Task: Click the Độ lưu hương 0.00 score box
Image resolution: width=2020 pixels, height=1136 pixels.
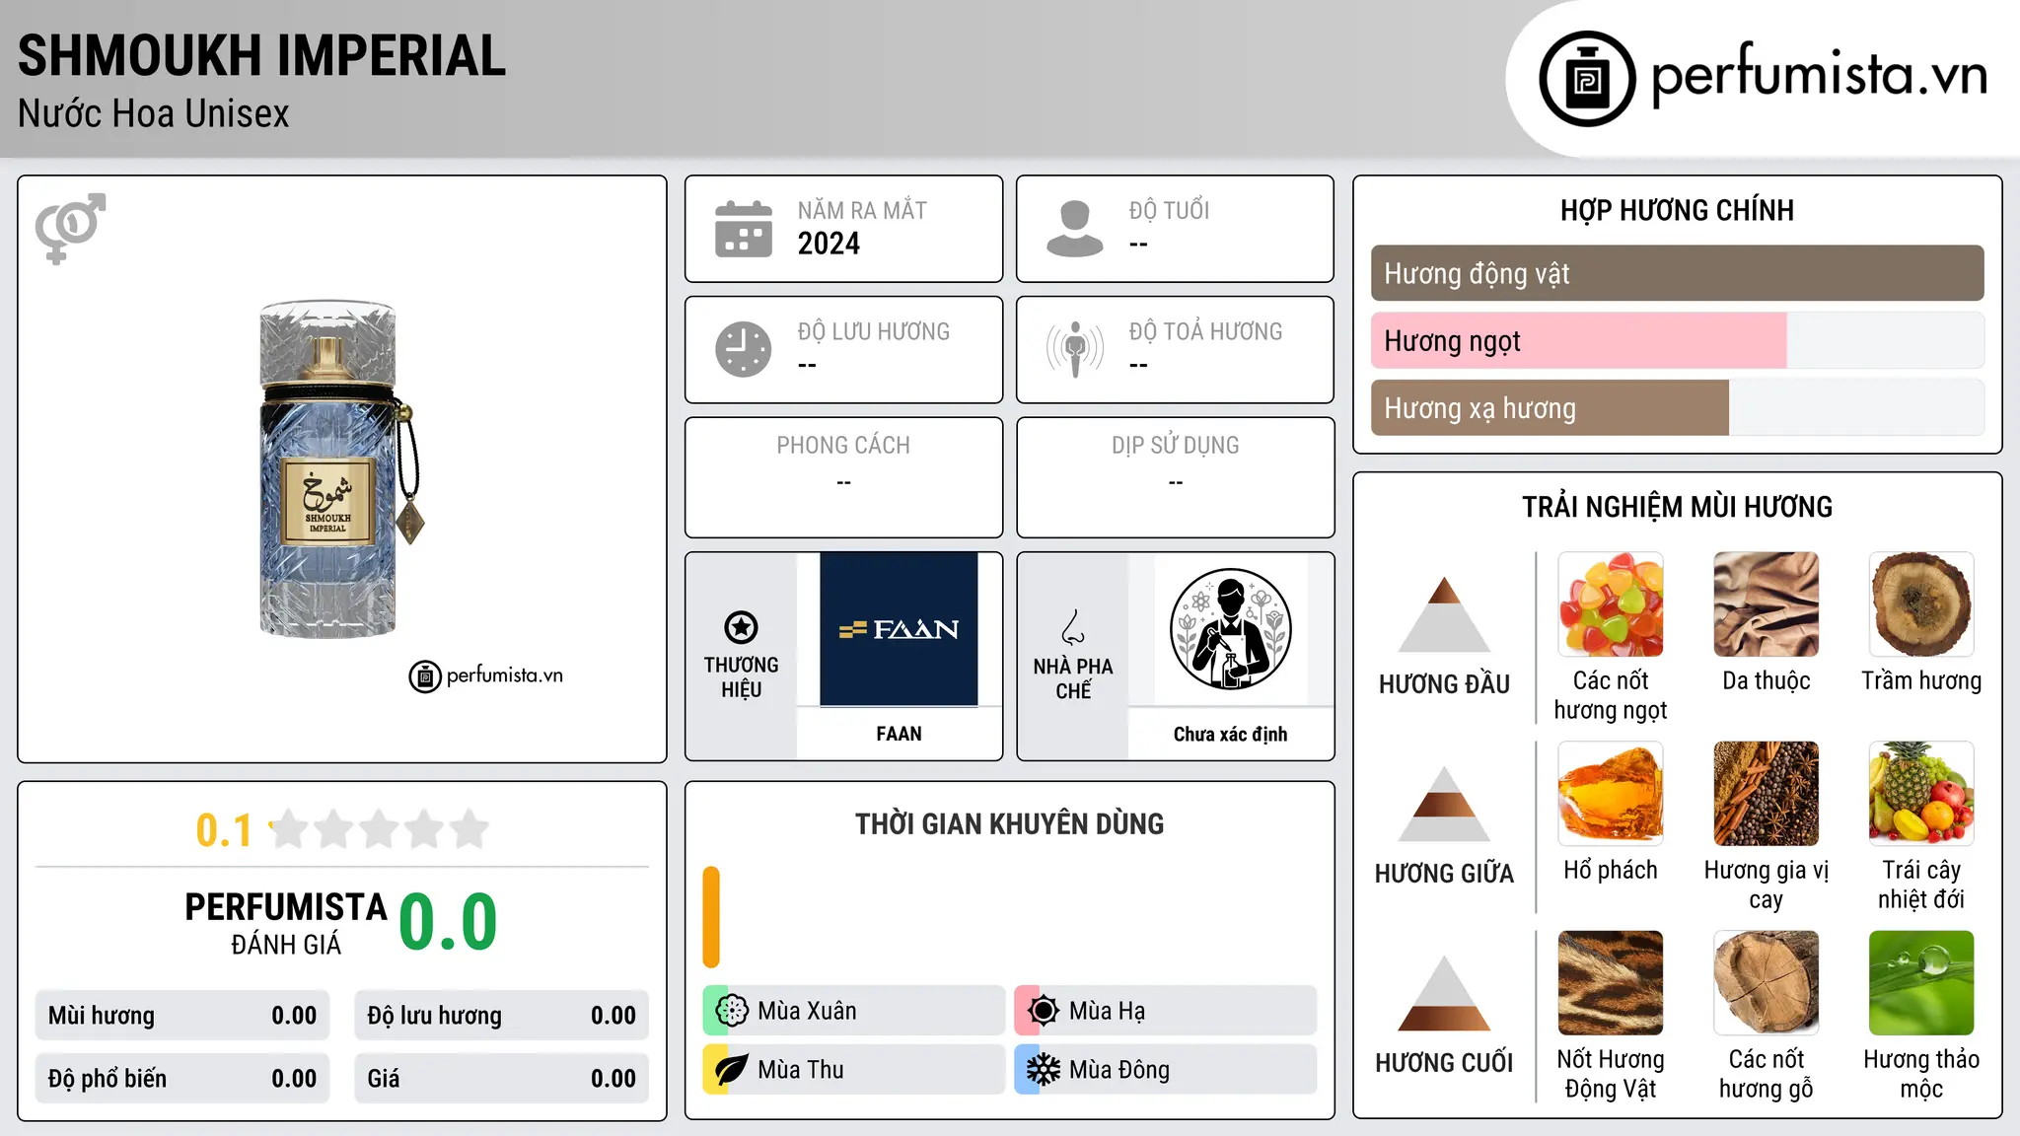Action: click(x=501, y=1016)
